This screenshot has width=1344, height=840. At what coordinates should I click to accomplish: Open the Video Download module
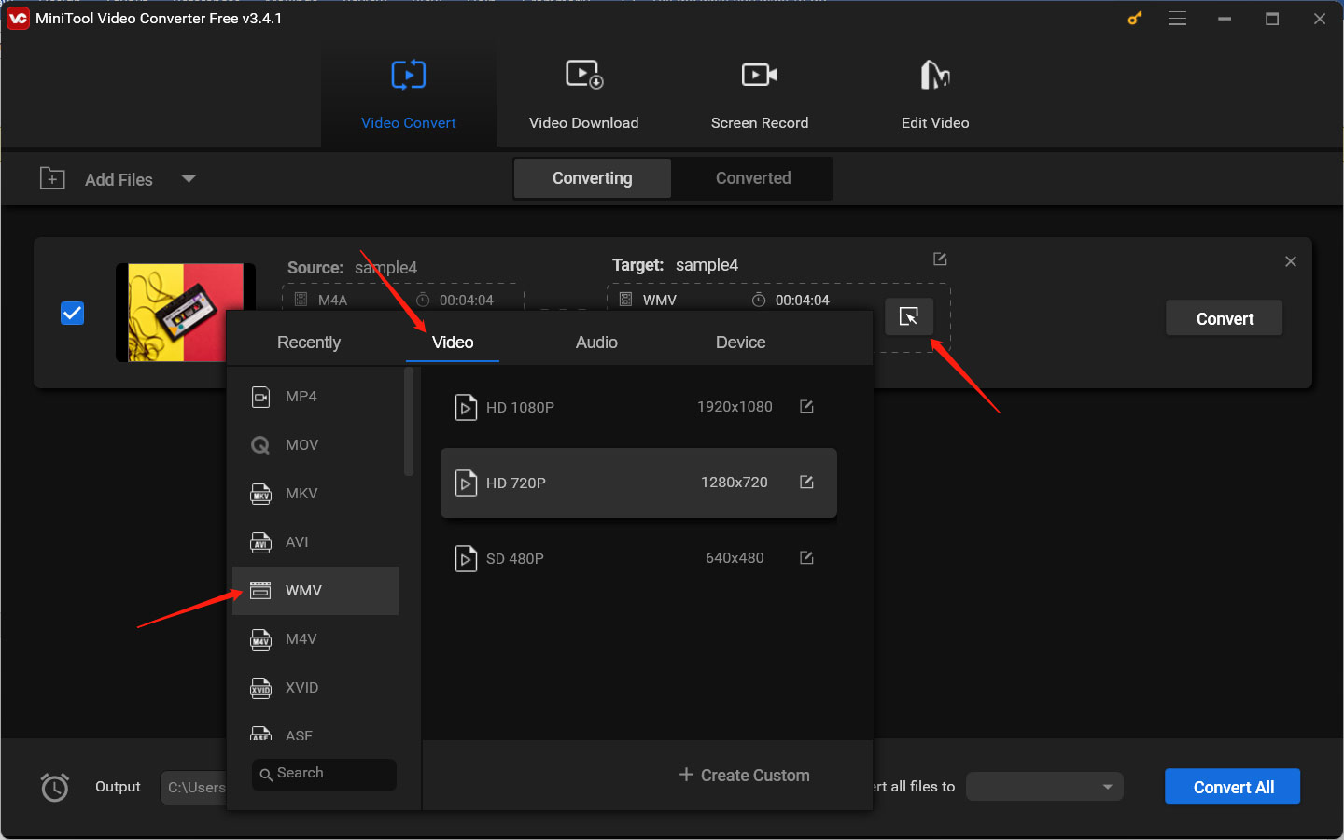pos(584,94)
